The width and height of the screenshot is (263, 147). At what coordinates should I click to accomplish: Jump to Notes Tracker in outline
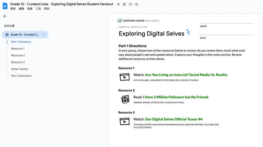point(20,69)
